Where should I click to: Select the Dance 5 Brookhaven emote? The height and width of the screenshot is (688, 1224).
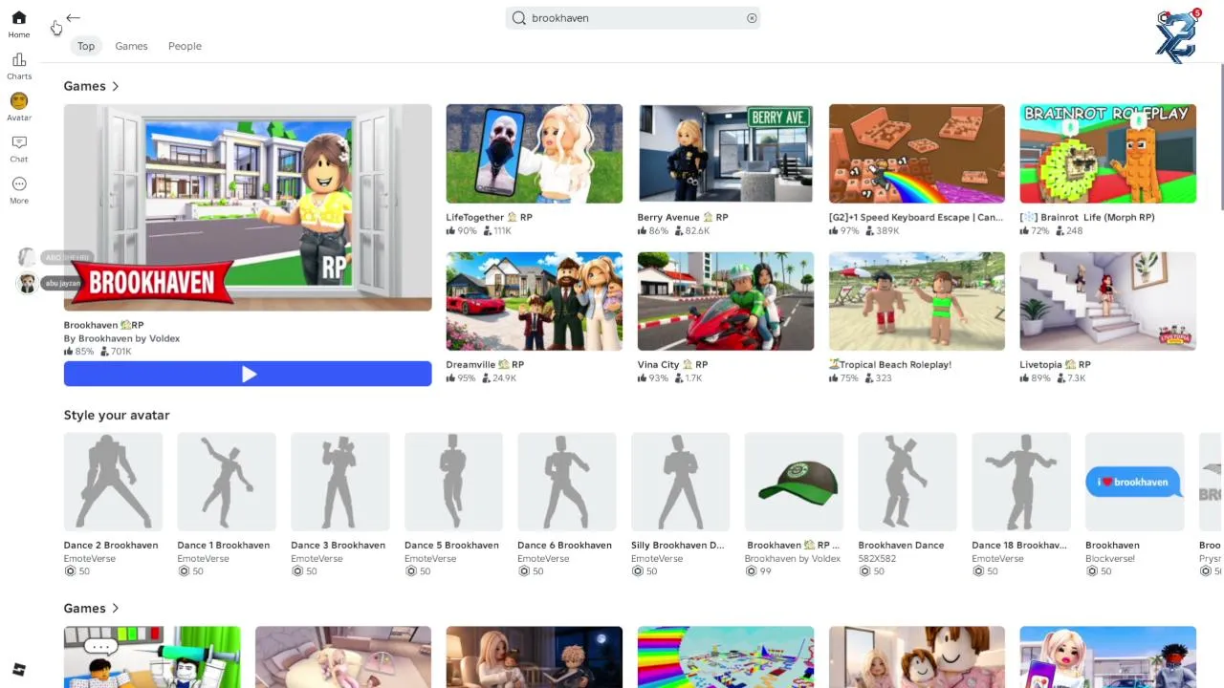(453, 482)
